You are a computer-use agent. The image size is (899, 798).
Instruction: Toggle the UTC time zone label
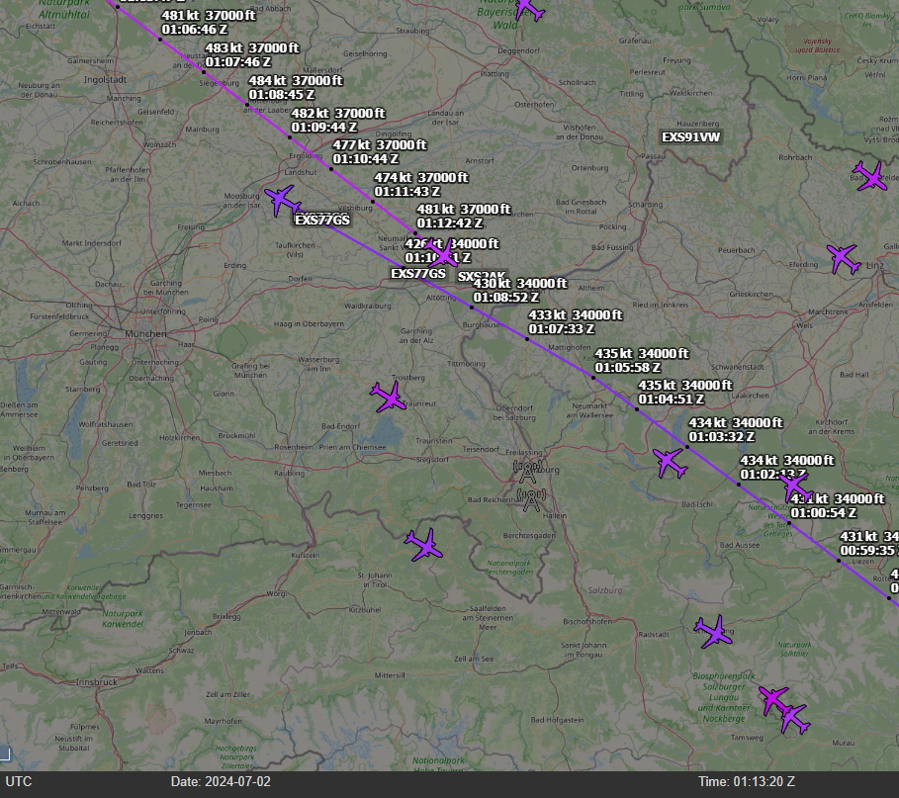(x=18, y=782)
